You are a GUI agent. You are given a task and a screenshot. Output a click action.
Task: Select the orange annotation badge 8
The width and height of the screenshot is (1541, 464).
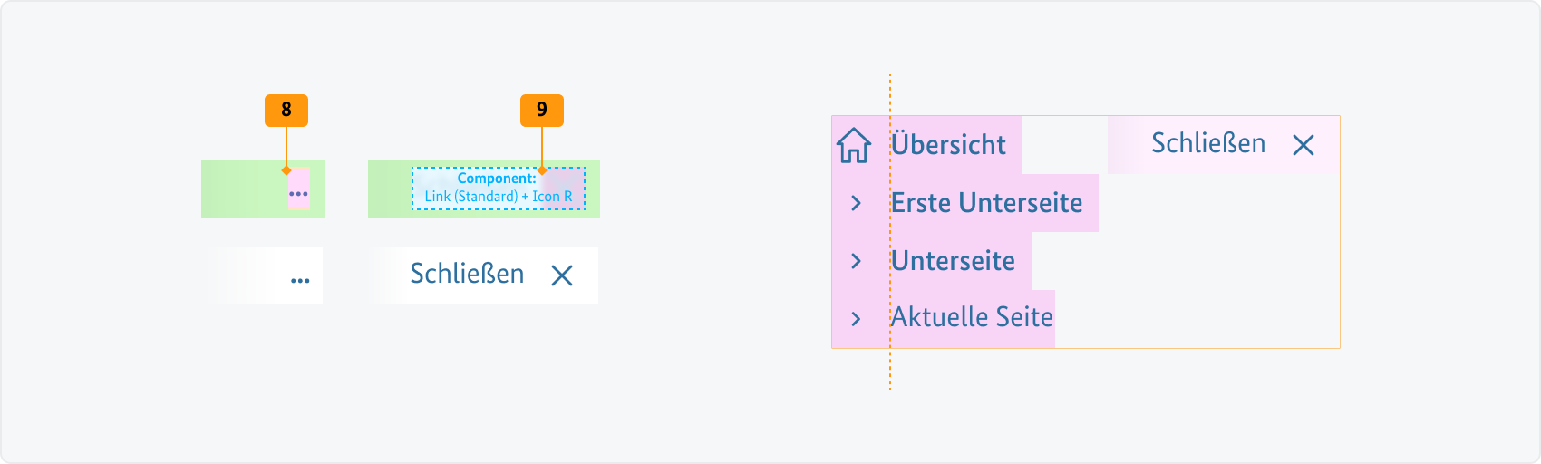pos(286,110)
